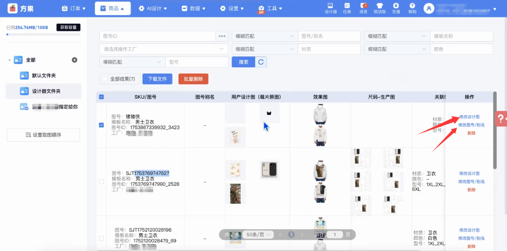Open the 订单 menu

point(74,8)
